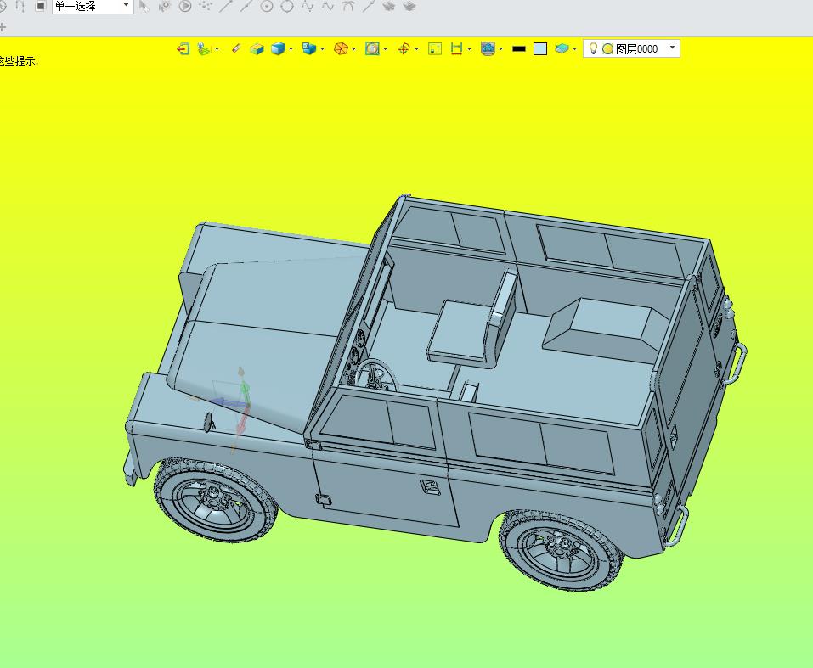Click the red crosshair target icon
This screenshot has width=813, height=668.
[404, 48]
